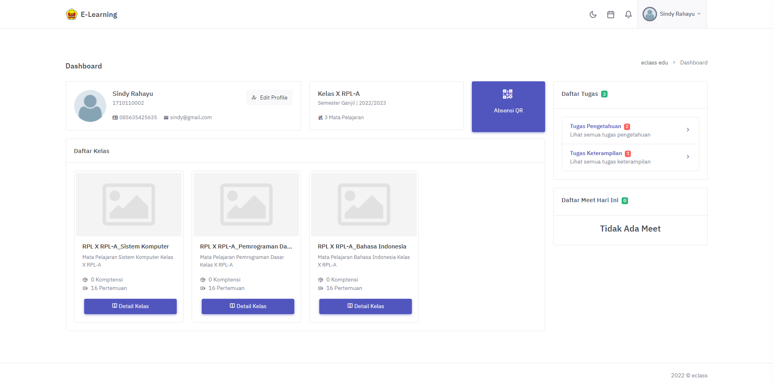The height and width of the screenshot is (387, 773).
Task: Open the calendar icon in the header
Action: [x=610, y=14]
